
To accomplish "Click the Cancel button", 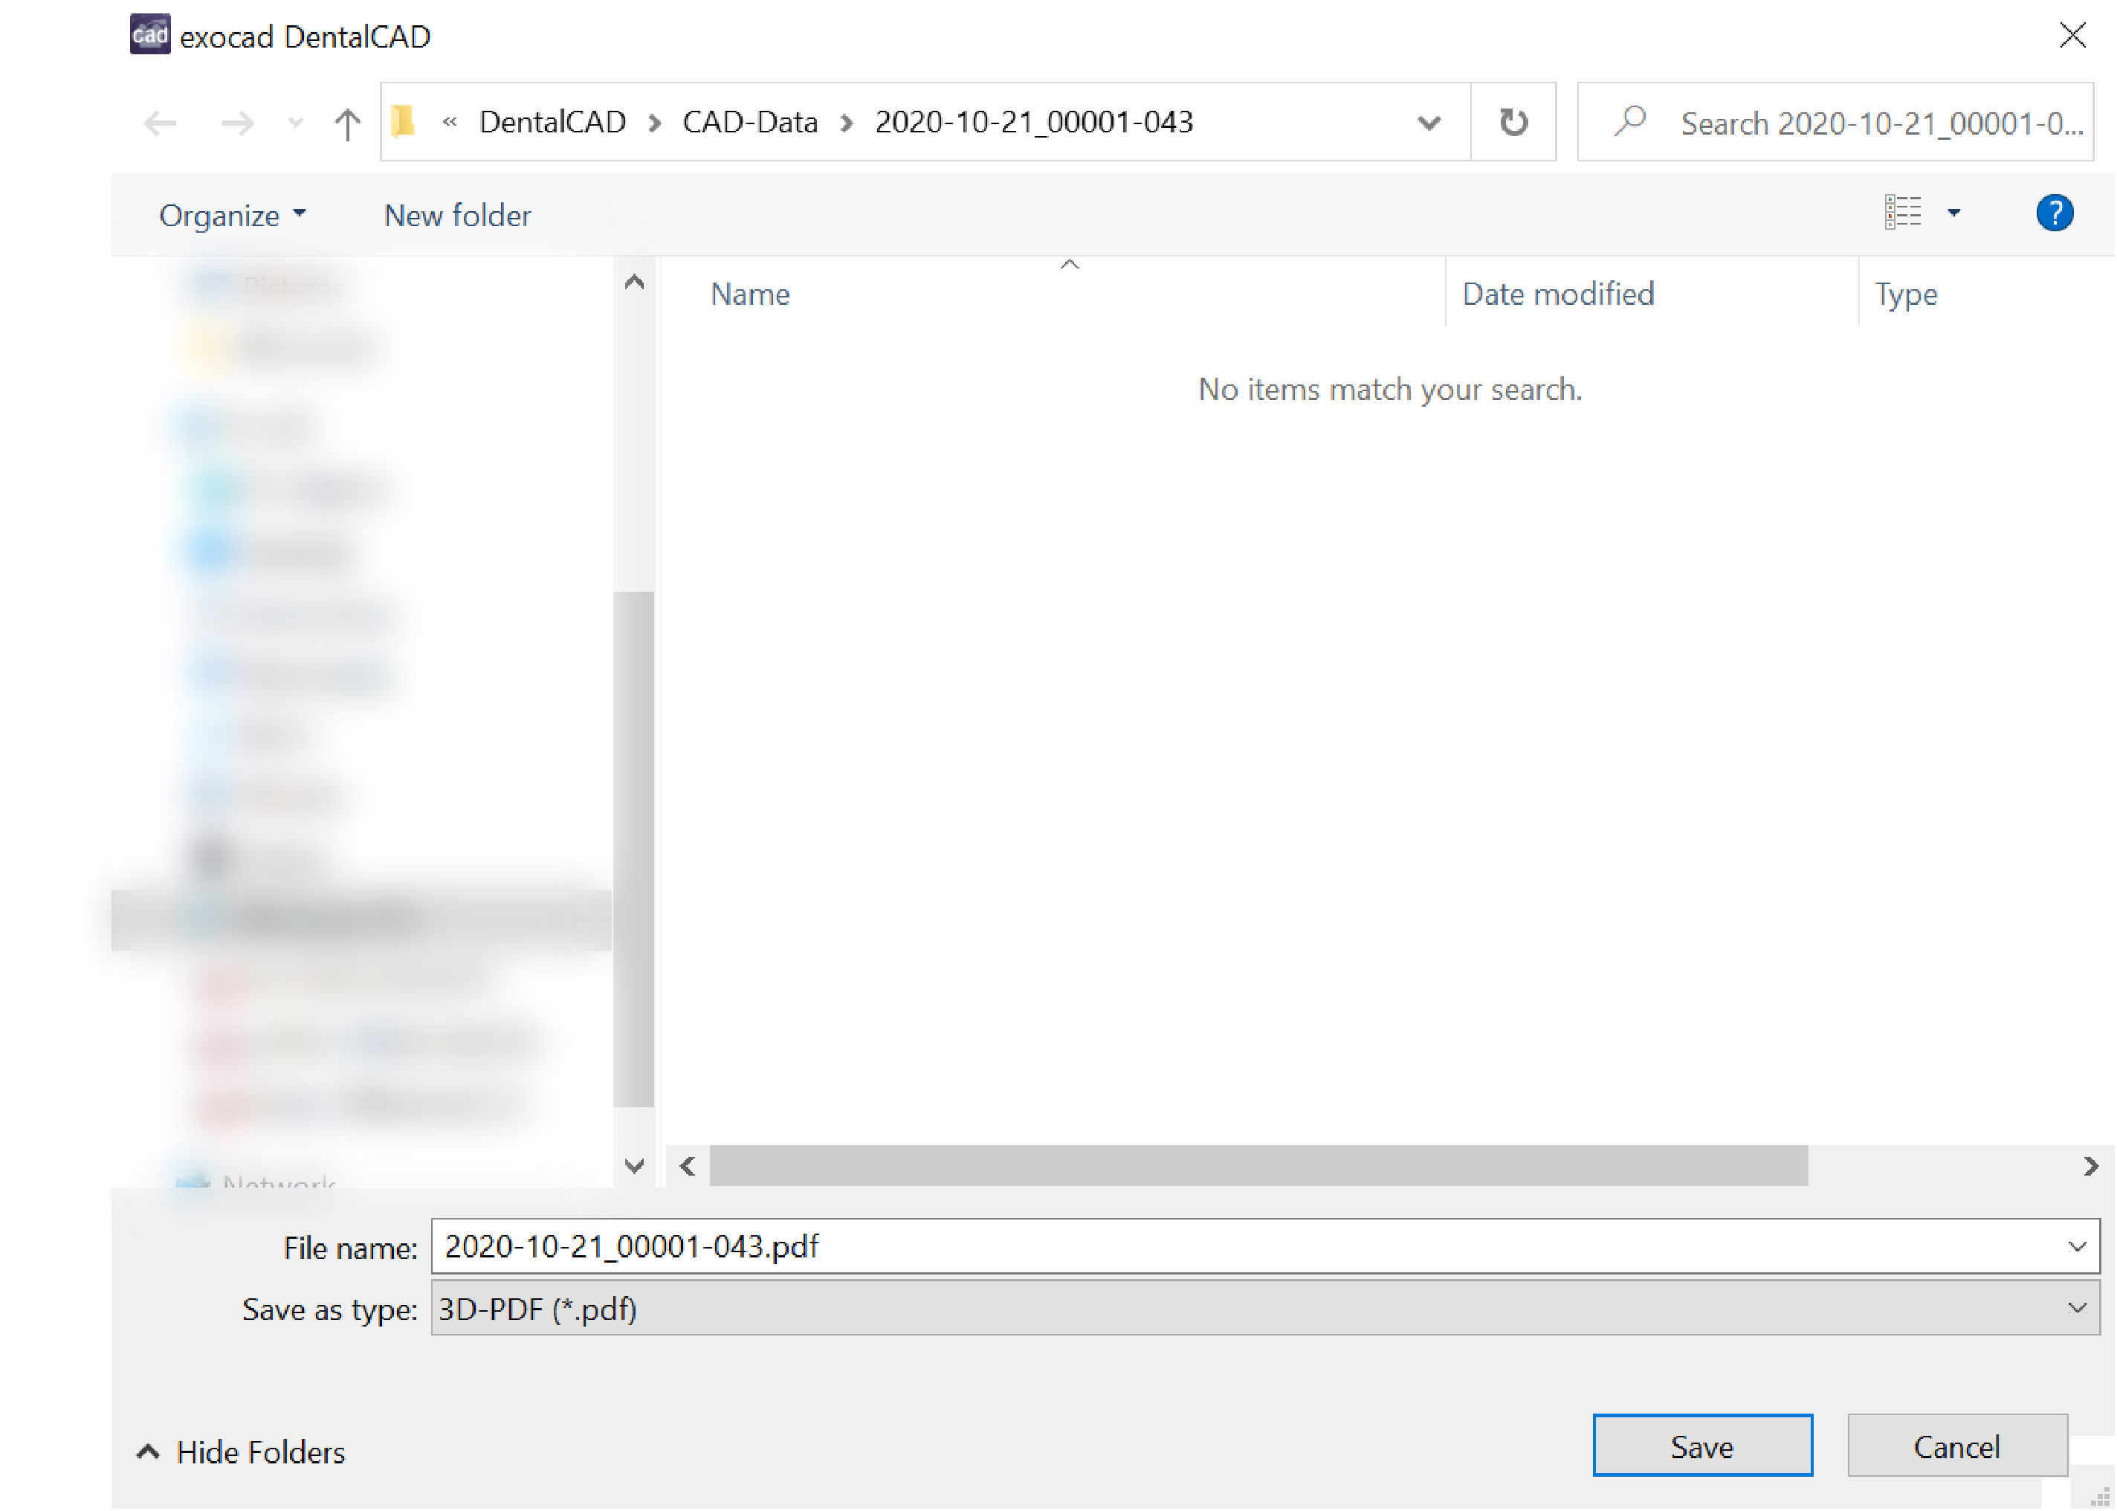I will click(x=1958, y=1446).
